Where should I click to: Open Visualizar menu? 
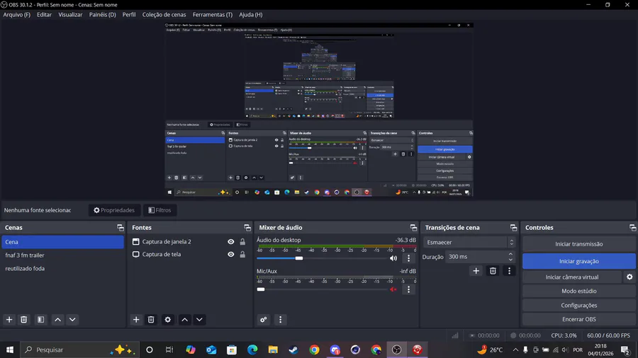[x=70, y=15]
